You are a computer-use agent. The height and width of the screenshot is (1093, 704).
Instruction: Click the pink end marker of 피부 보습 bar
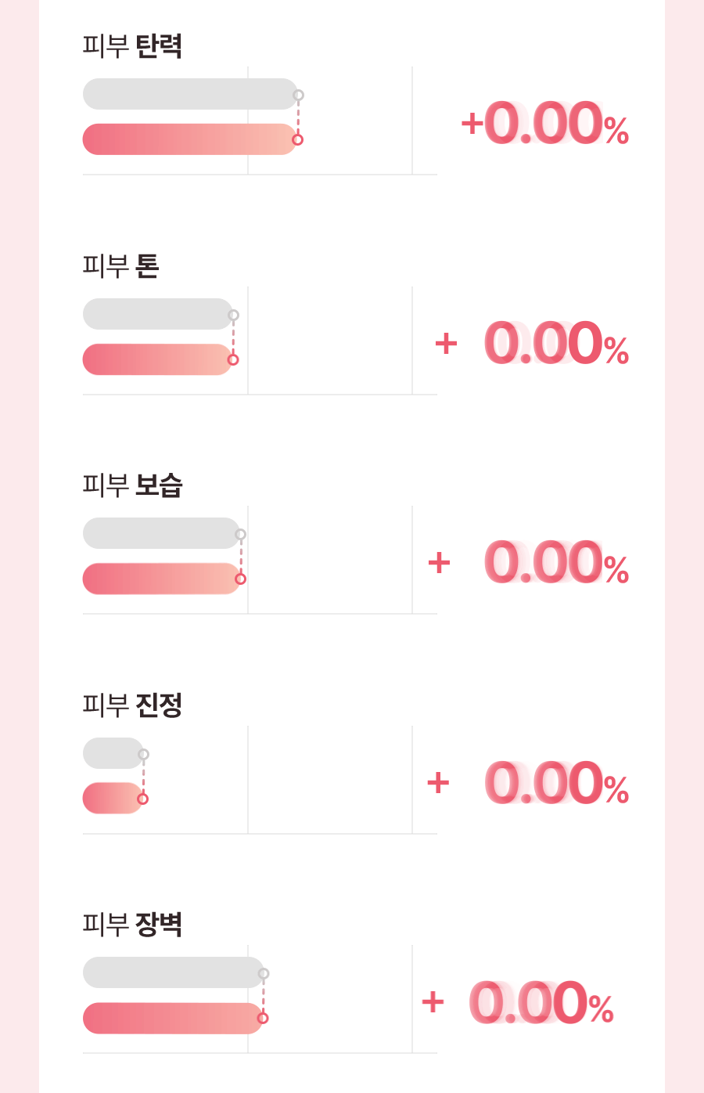[x=241, y=579]
